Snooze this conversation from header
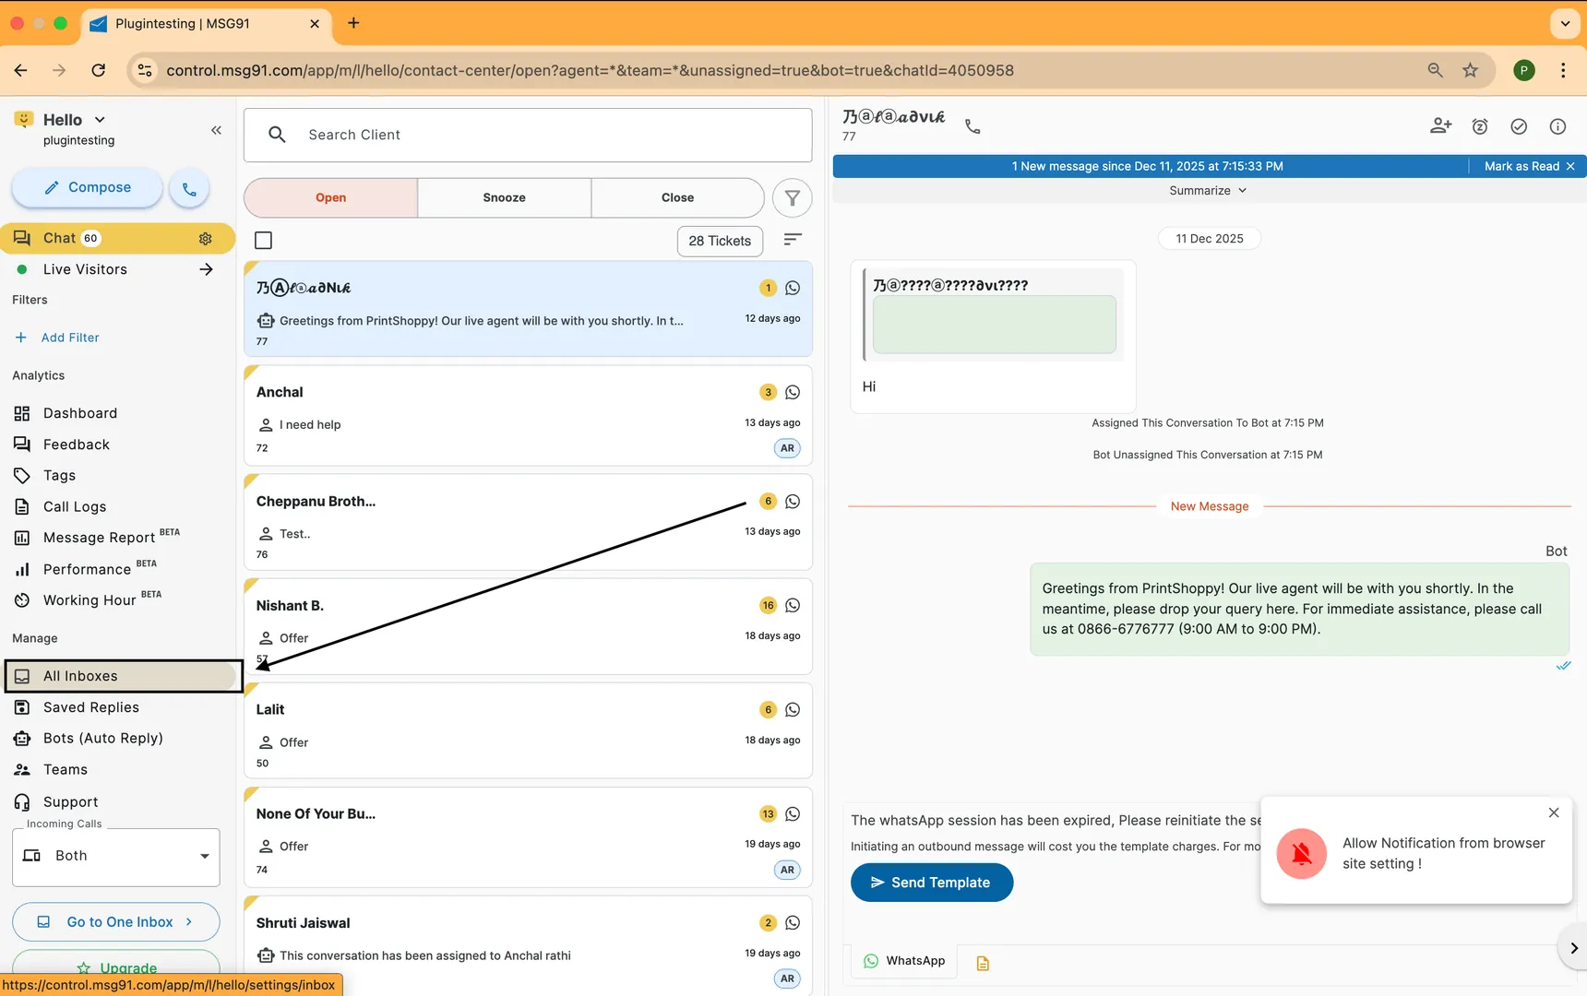Image resolution: width=1587 pixels, height=996 pixels. click(1480, 126)
